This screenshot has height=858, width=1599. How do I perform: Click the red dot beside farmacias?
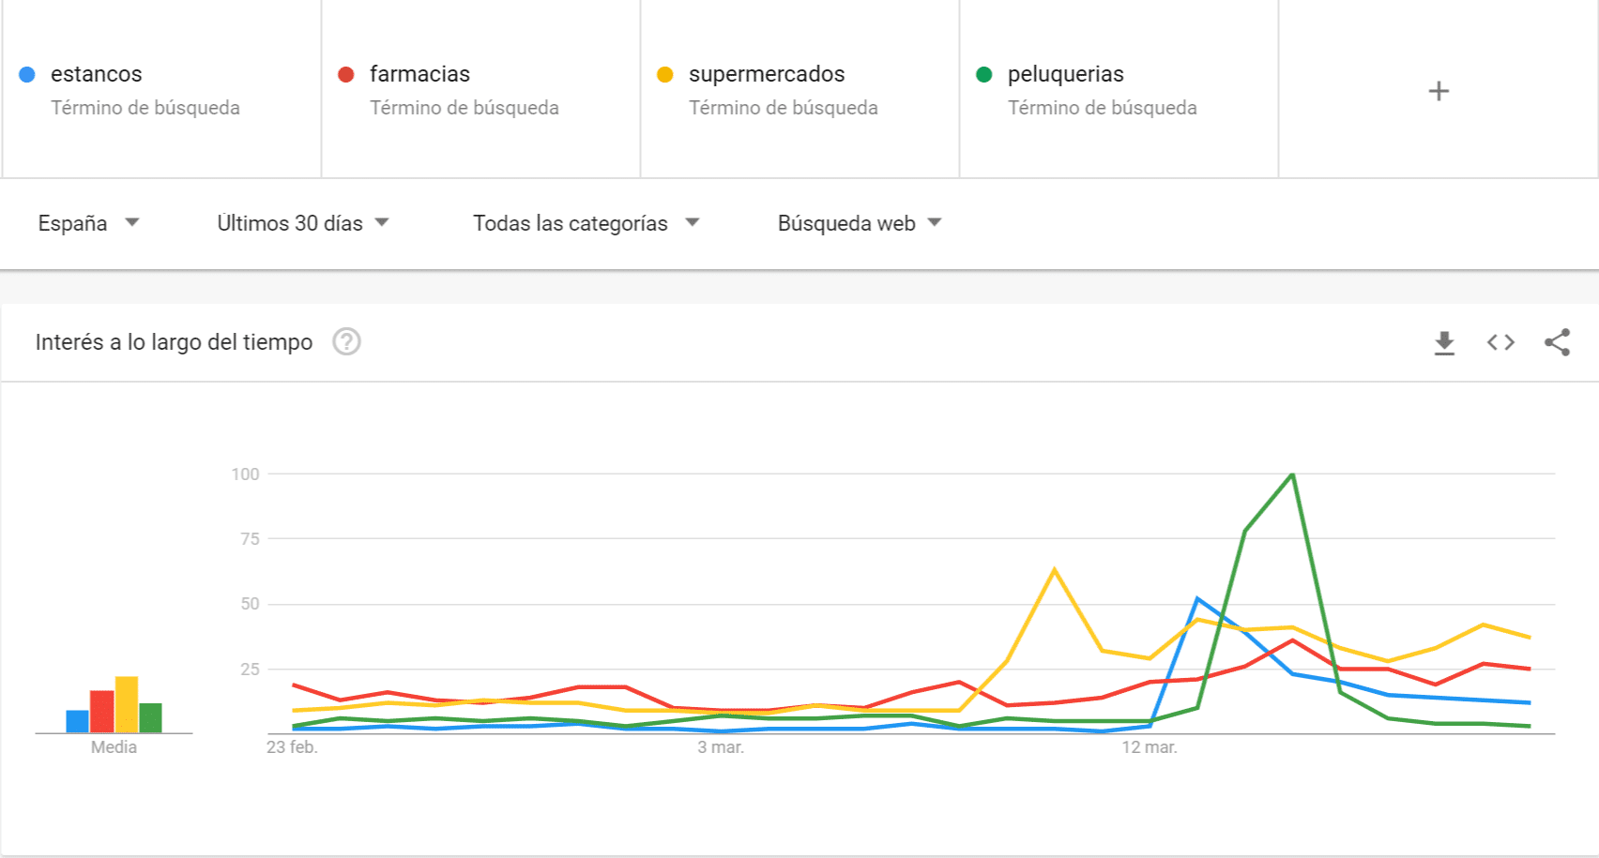[x=346, y=74]
